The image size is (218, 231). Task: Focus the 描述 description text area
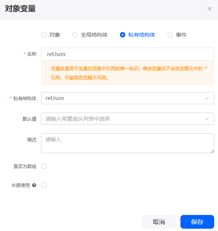point(128,143)
